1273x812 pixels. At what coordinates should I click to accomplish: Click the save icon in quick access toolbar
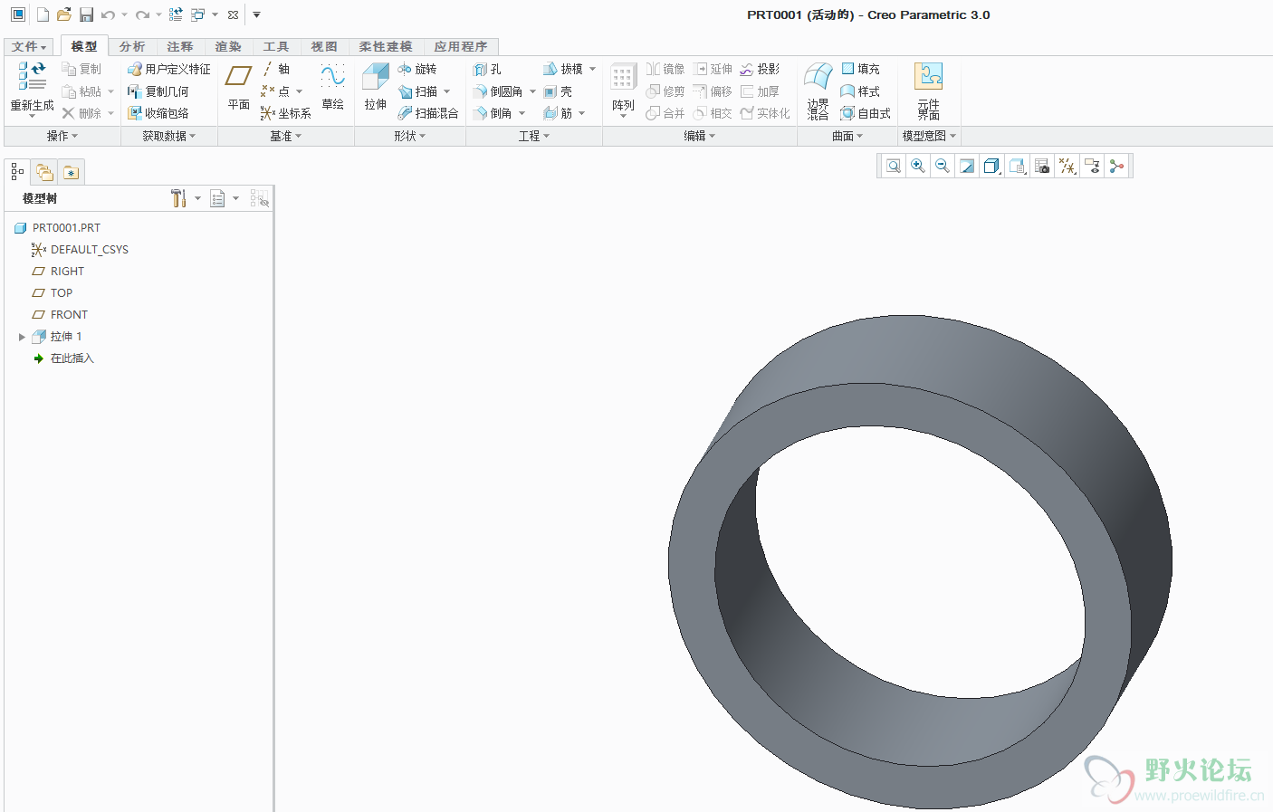pyautogui.click(x=86, y=14)
